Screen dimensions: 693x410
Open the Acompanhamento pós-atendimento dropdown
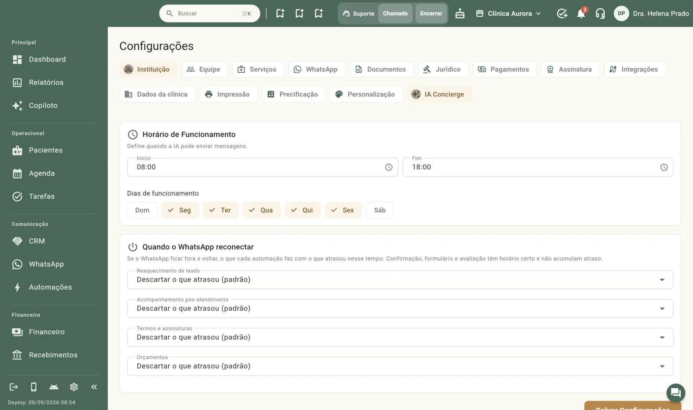point(400,309)
